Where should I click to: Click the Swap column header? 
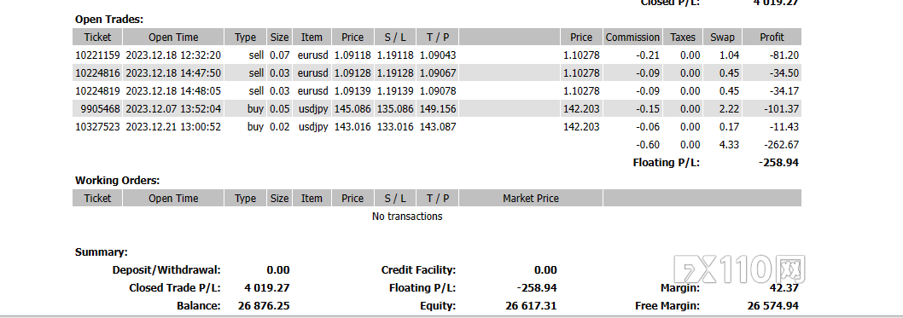tap(722, 38)
